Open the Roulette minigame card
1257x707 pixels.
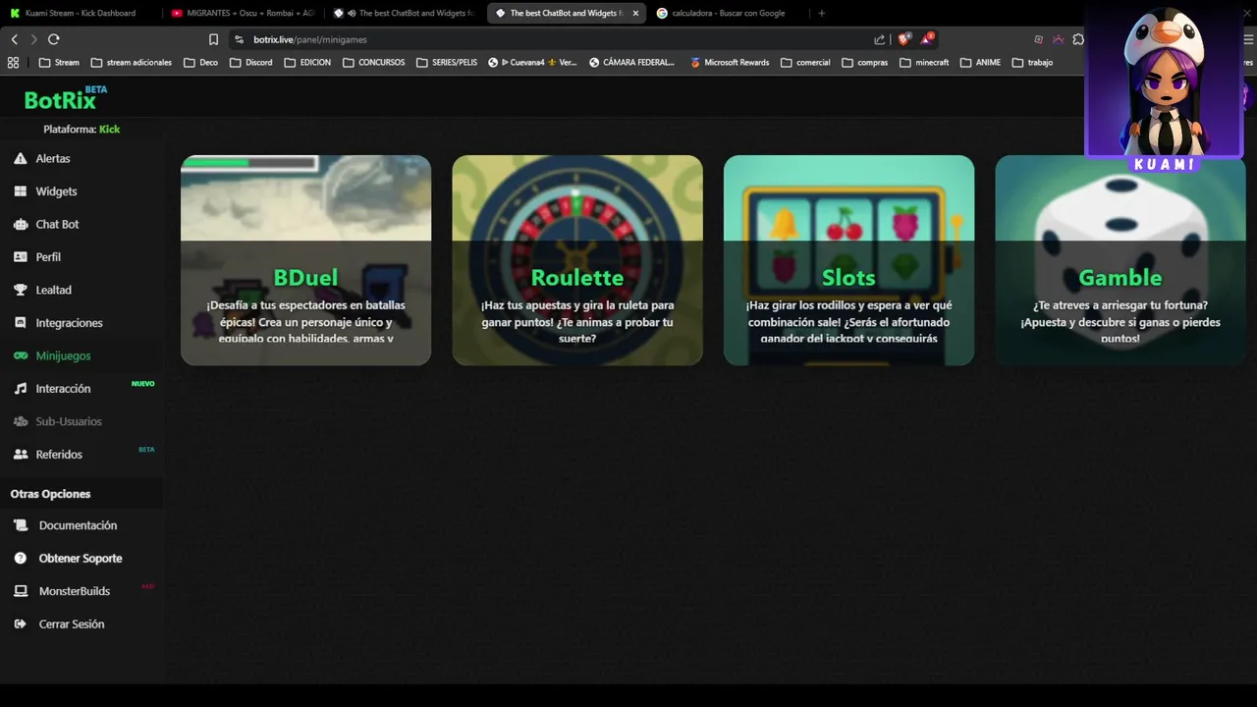pyautogui.click(x=577, y=260)
